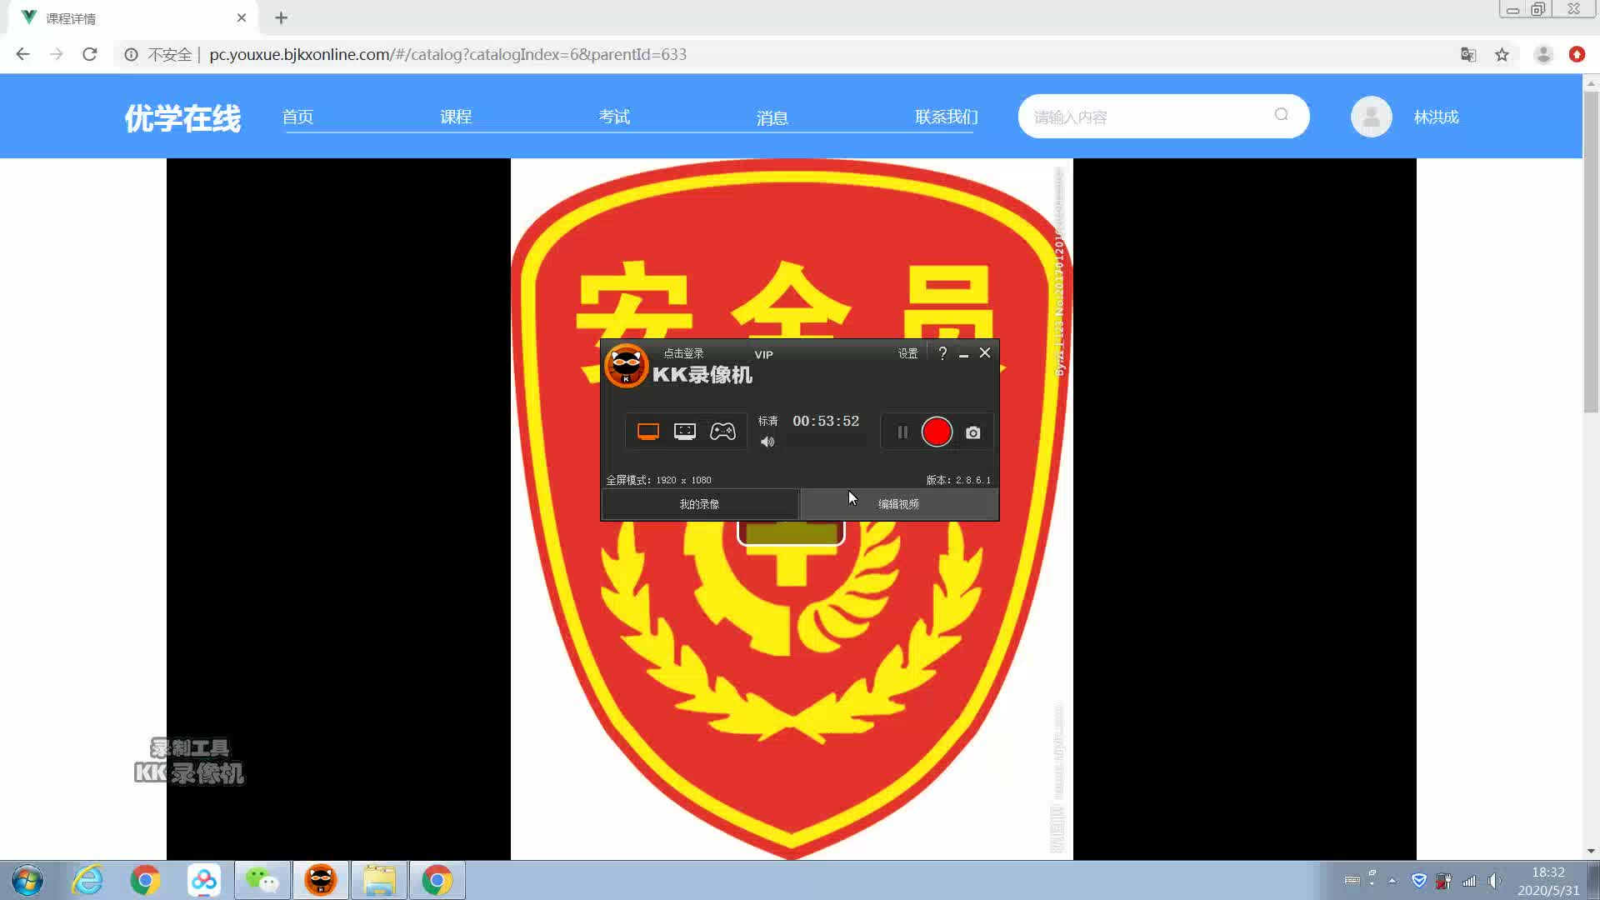Viewport: 1600px width, 900px height.
Task: Click 点击登录 in KK录像机
Action: point(683,353)
